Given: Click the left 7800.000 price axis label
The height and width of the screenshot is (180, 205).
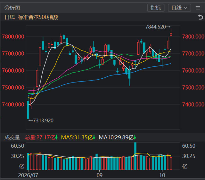Looking at the screenshot, I should pos(13,36).
